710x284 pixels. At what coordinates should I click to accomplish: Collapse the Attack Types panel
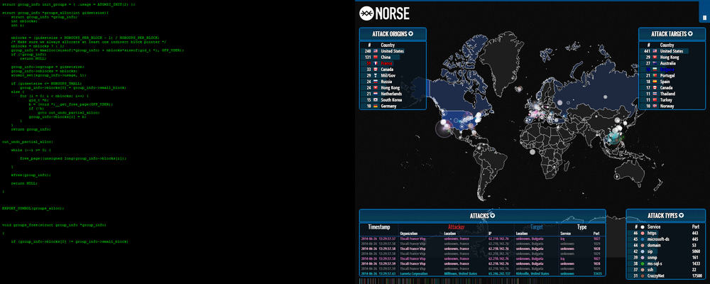click(681, 216)
